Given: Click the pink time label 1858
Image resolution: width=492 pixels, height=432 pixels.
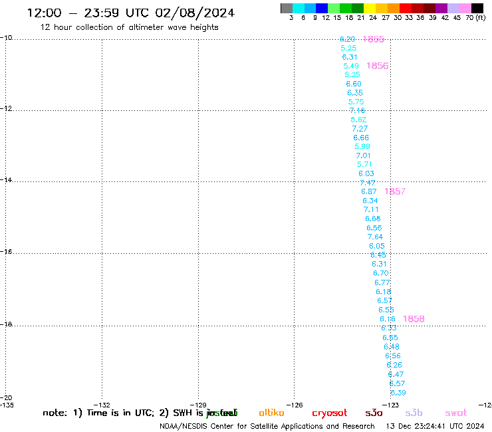Looking at the screenshot, I should 414,319.
